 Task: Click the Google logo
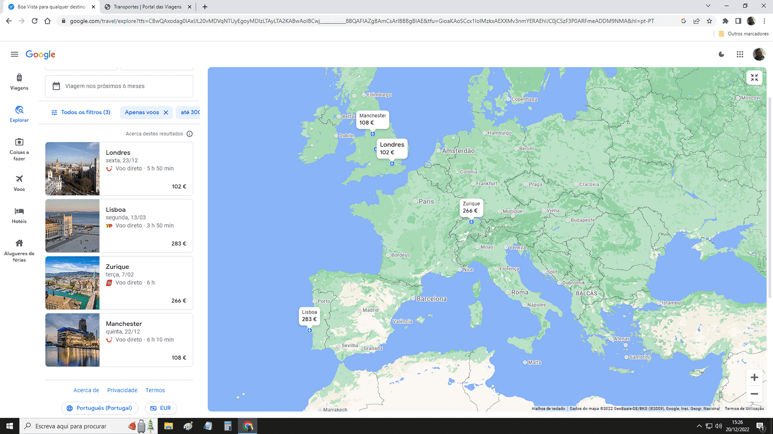pos(41,54)
